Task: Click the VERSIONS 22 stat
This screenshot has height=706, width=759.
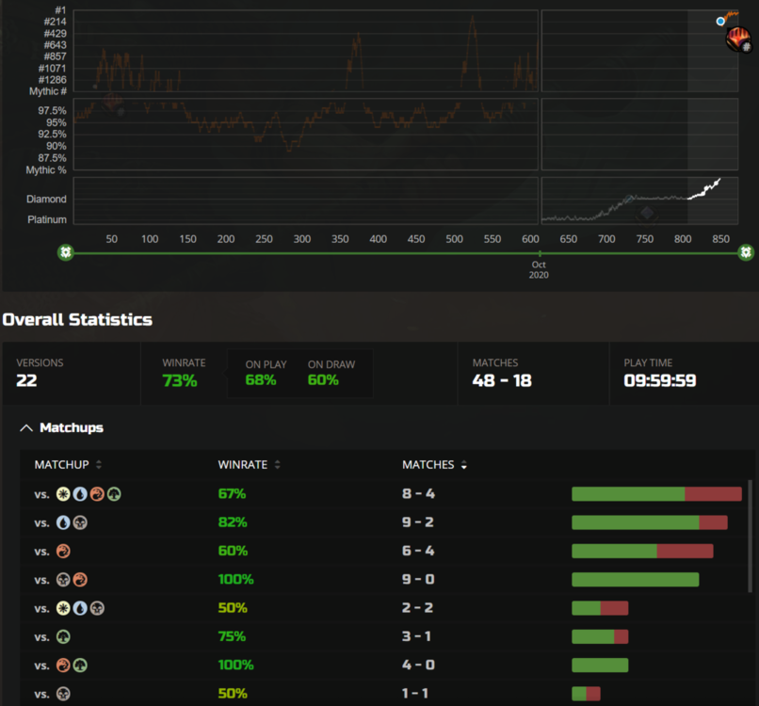Action: coord(40,374)
